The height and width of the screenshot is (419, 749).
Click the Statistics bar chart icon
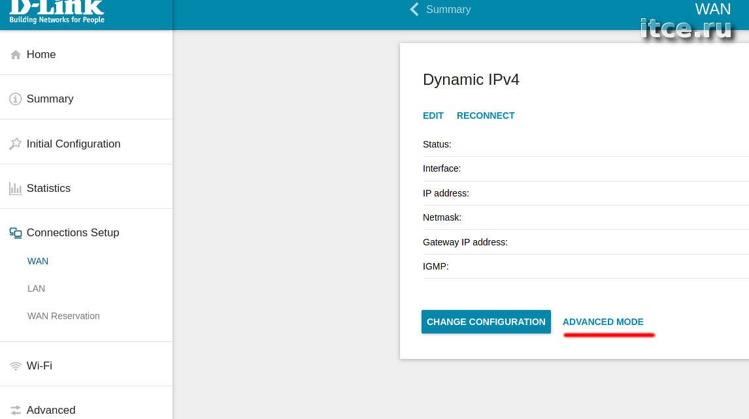[x=15, y=189]
